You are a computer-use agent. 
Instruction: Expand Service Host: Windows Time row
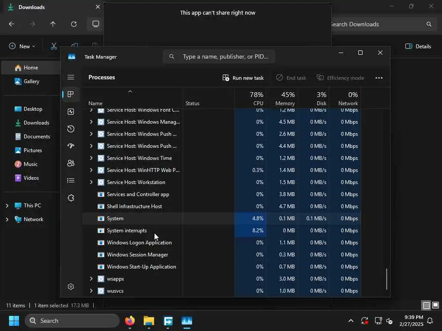click(x=91, y=158)
